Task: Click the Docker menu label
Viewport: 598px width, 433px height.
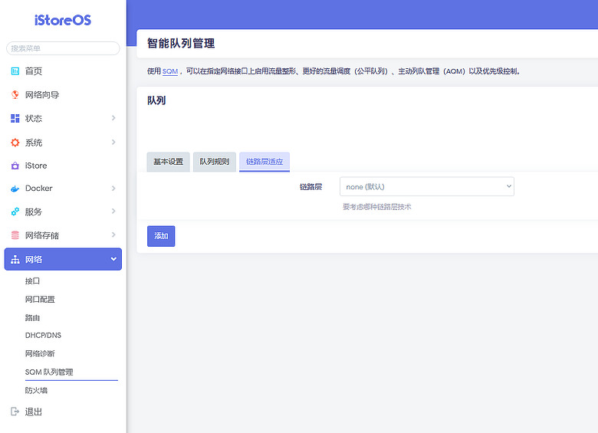Action: [x=39, y=189]
